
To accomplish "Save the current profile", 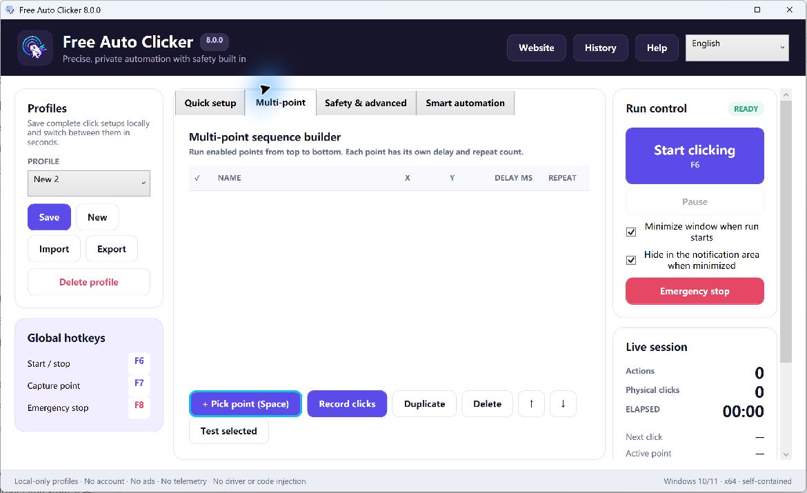I will 50,217.
